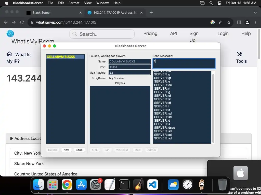Screen dimensions: 261x195
Task: Open Visual Studio Code from the Dock
Action: 153,185
